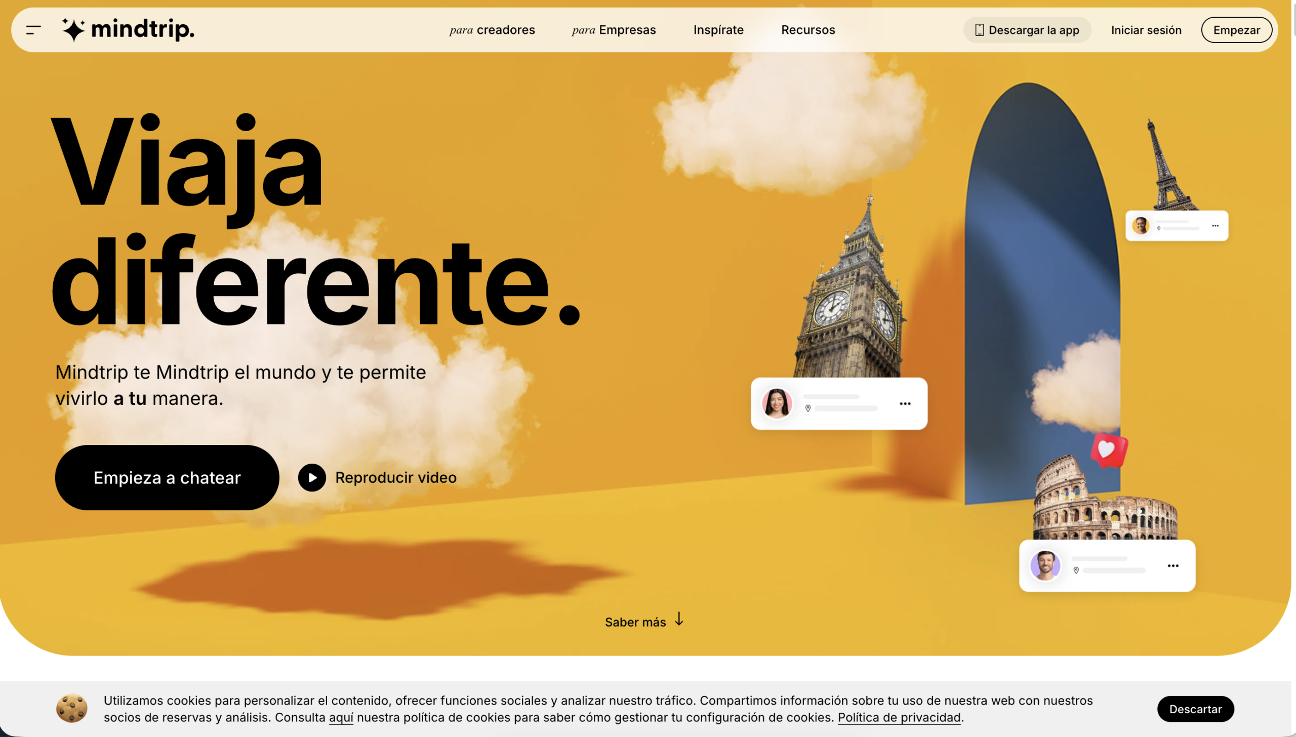Viewport: 1296px width, 737px height.
Task: Open the 'para Empresas' nav item
Action: 614,30
